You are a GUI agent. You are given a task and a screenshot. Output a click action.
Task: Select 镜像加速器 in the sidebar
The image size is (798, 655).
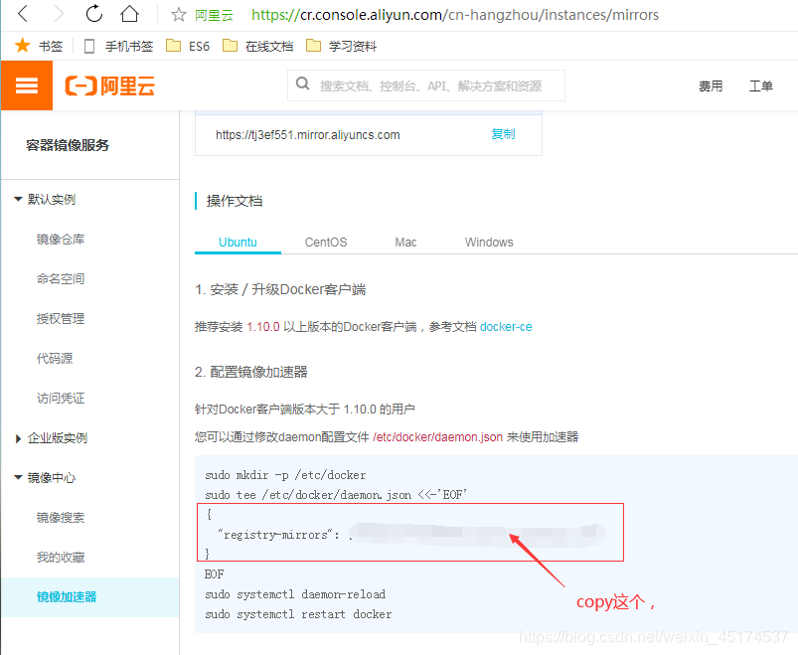click(90, 597)
